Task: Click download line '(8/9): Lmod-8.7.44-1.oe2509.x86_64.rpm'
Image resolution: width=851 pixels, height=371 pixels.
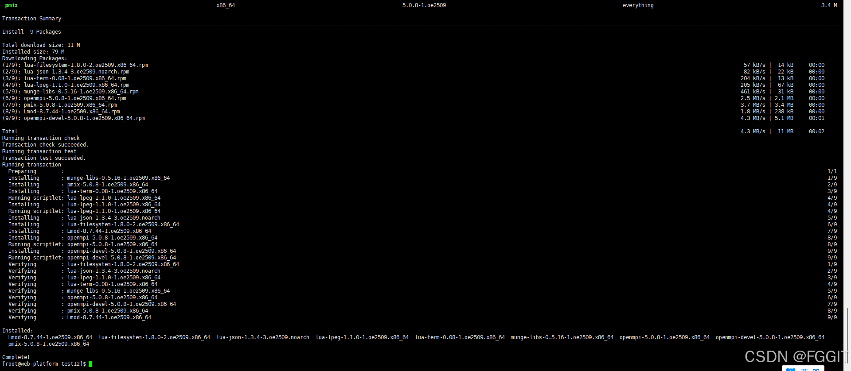Action: coord(61,112)
